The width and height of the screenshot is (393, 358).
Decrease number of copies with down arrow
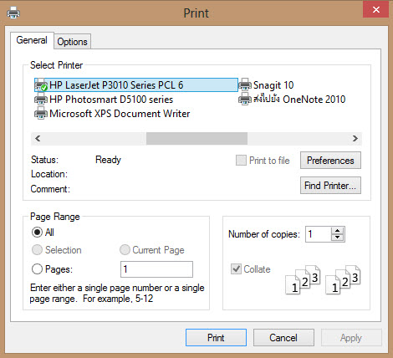click(338, 238)
